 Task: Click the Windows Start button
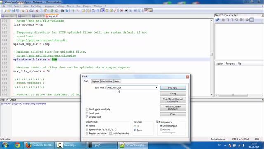[x=5, y=145]
